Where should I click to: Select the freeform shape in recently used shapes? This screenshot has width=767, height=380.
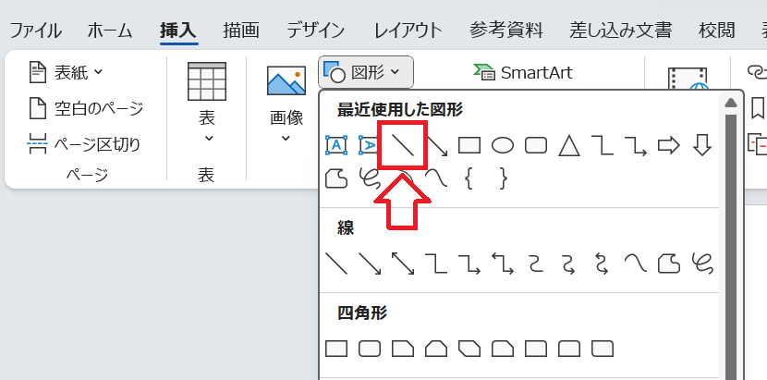click(x=336, y=178)
